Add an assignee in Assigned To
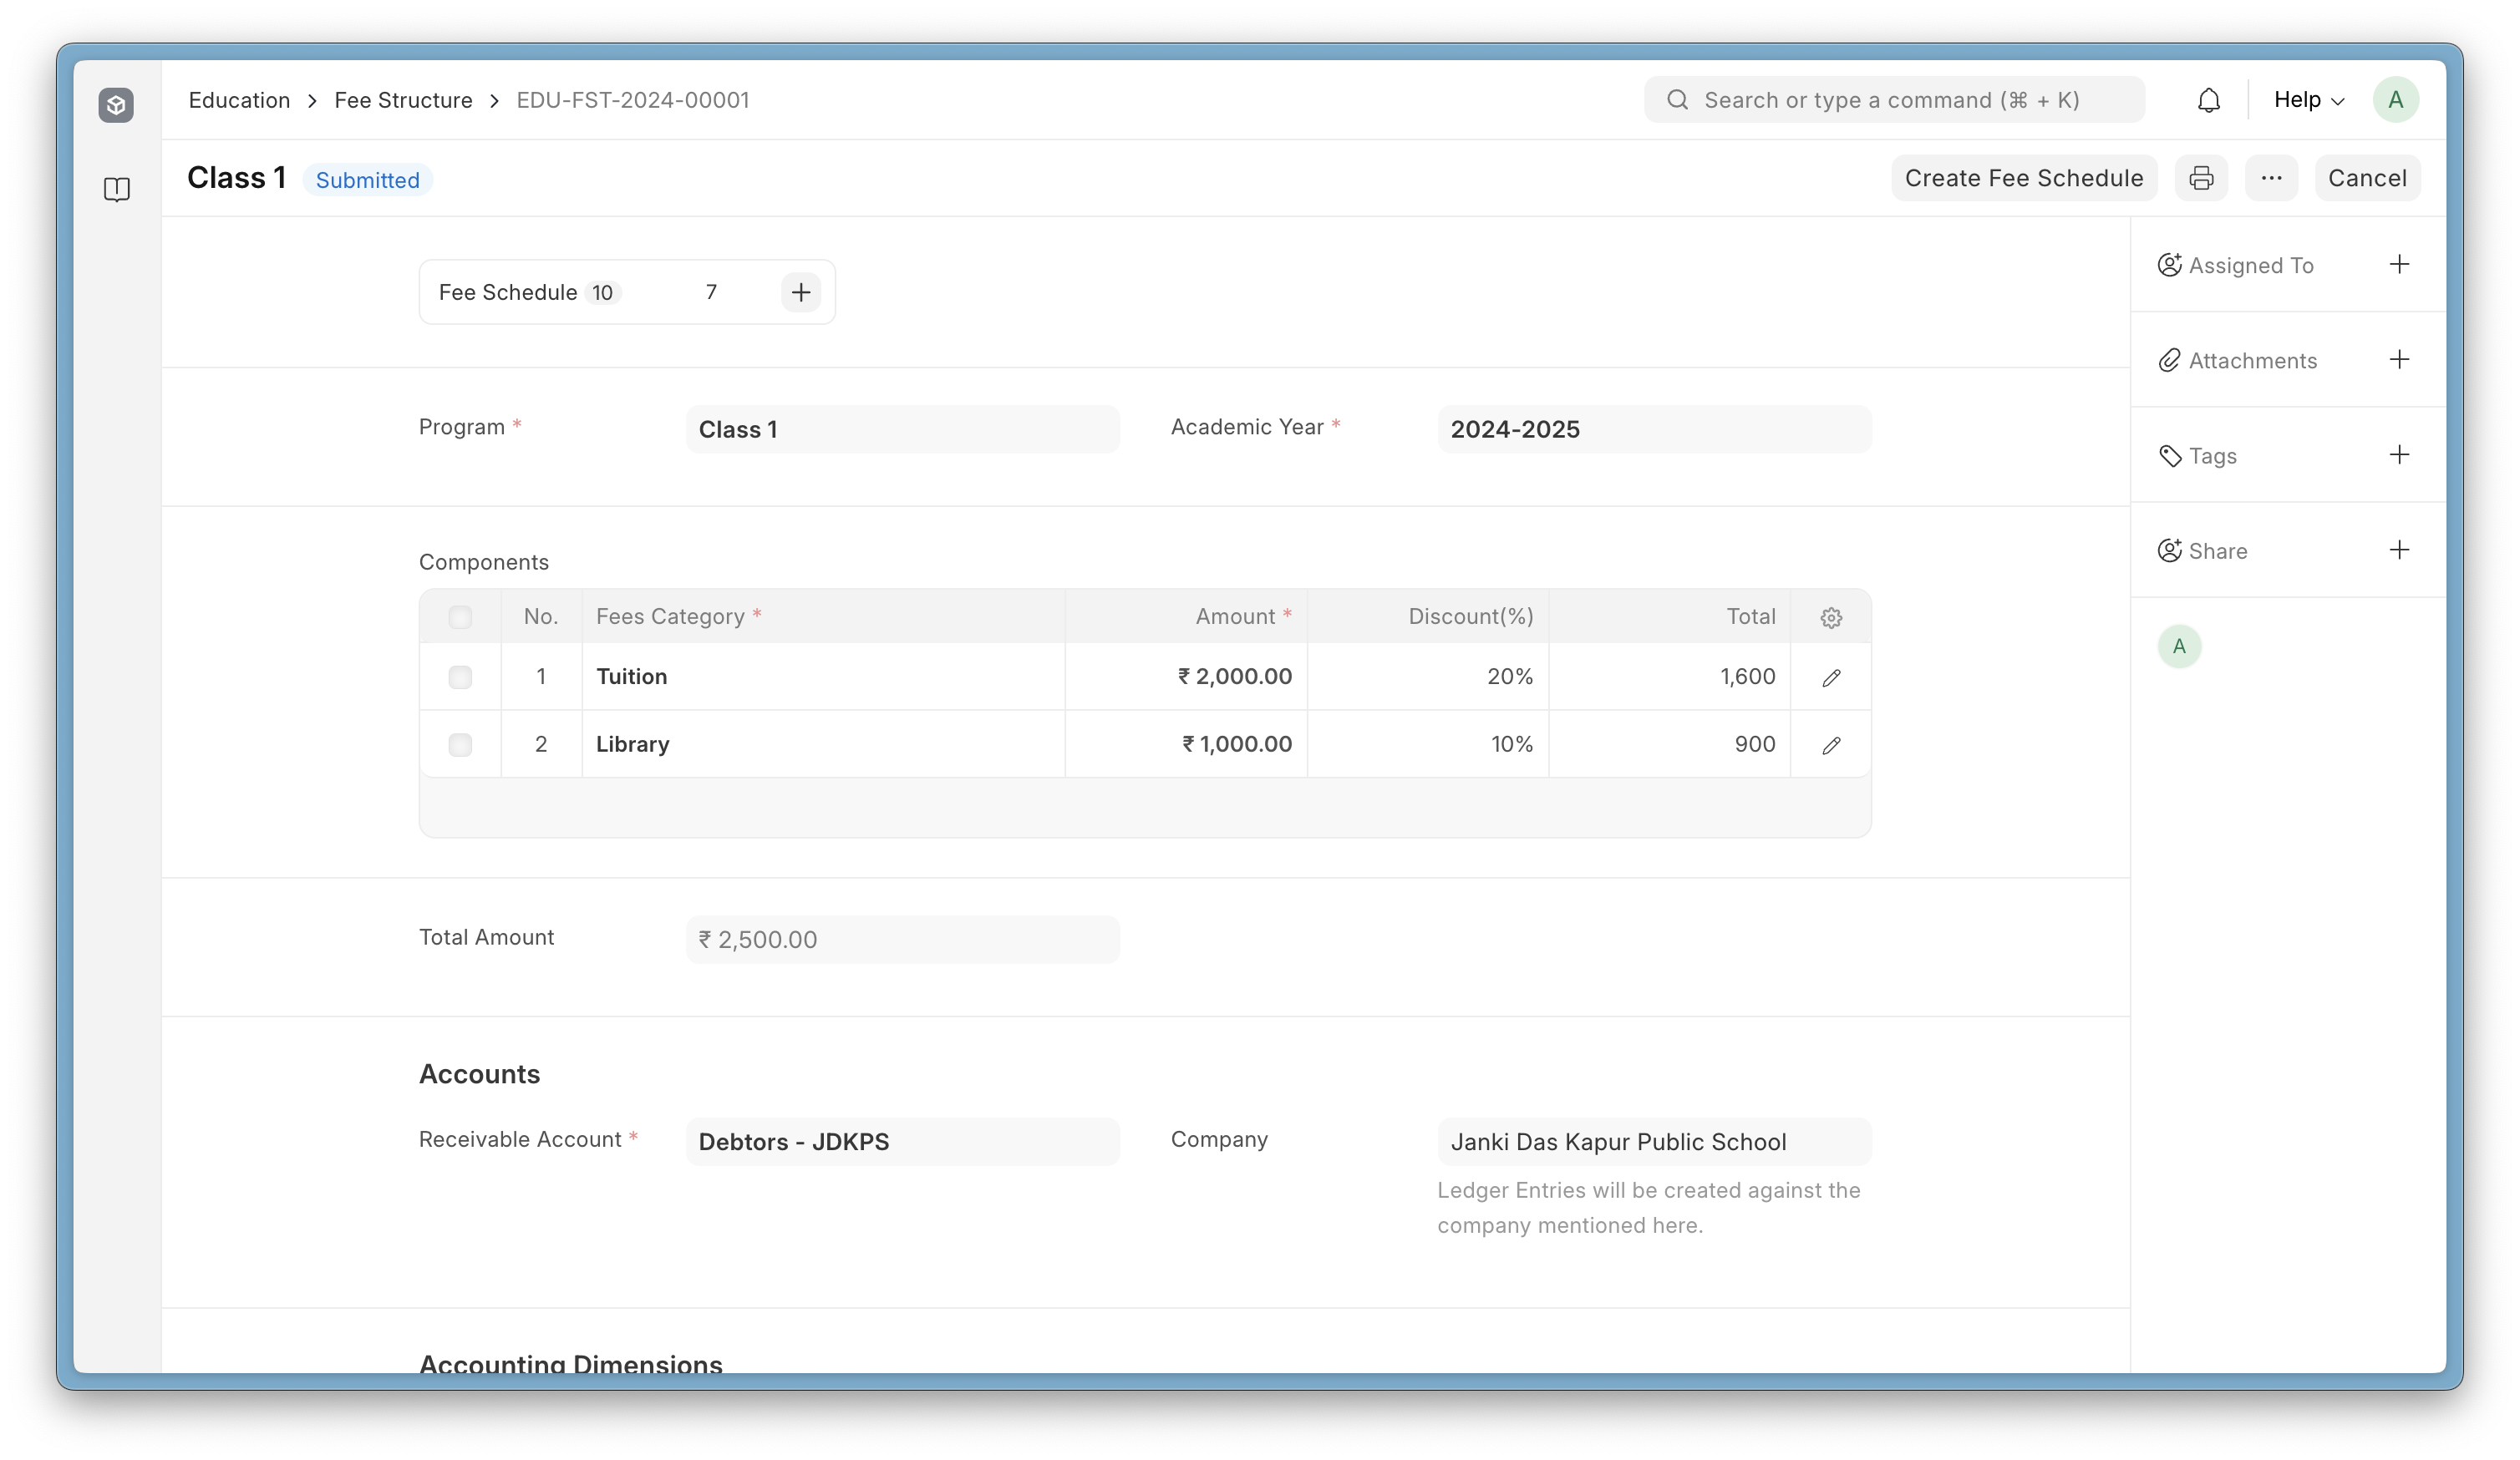 point(2399,265)
